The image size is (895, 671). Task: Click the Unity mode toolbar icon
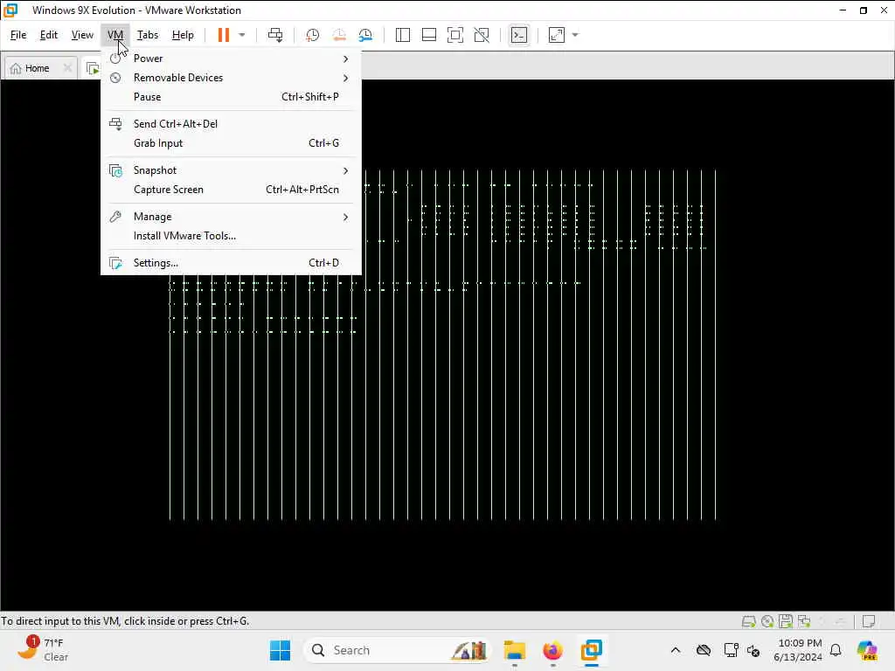click(482, 35)
